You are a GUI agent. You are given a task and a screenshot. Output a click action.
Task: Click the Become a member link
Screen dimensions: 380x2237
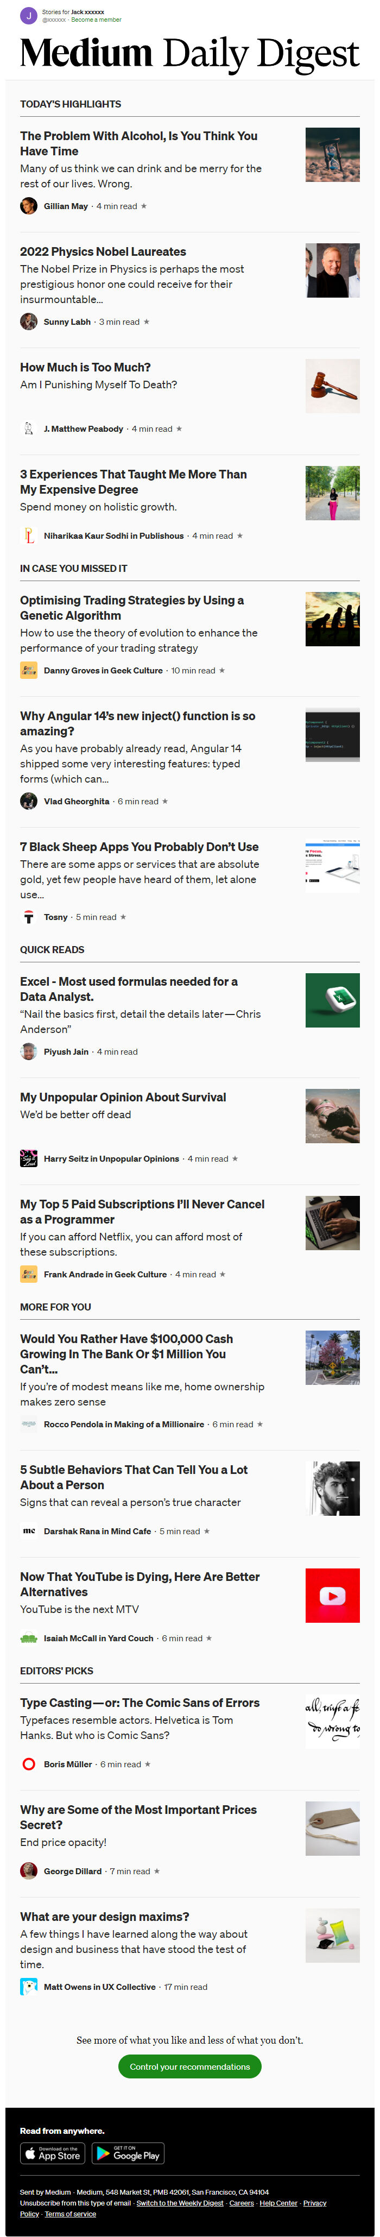(96, 19)
